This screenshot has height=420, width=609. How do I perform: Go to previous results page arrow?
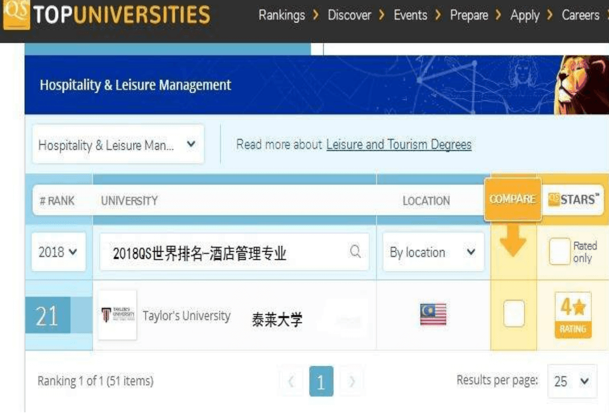[x=291, y=381]
